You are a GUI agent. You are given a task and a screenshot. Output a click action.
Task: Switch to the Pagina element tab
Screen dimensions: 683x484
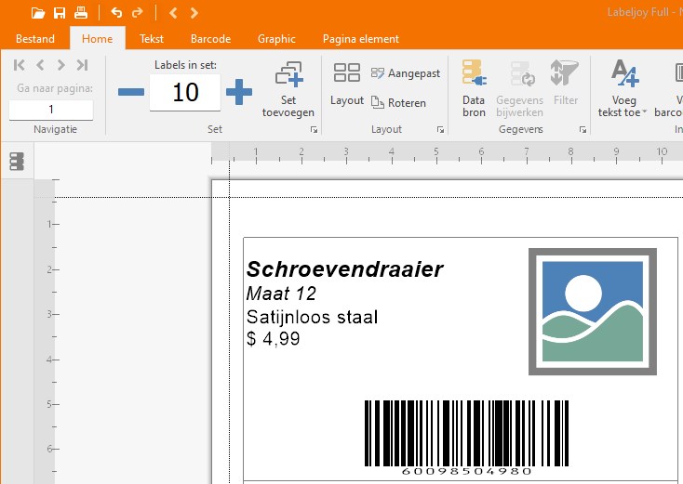click(361, 39)
